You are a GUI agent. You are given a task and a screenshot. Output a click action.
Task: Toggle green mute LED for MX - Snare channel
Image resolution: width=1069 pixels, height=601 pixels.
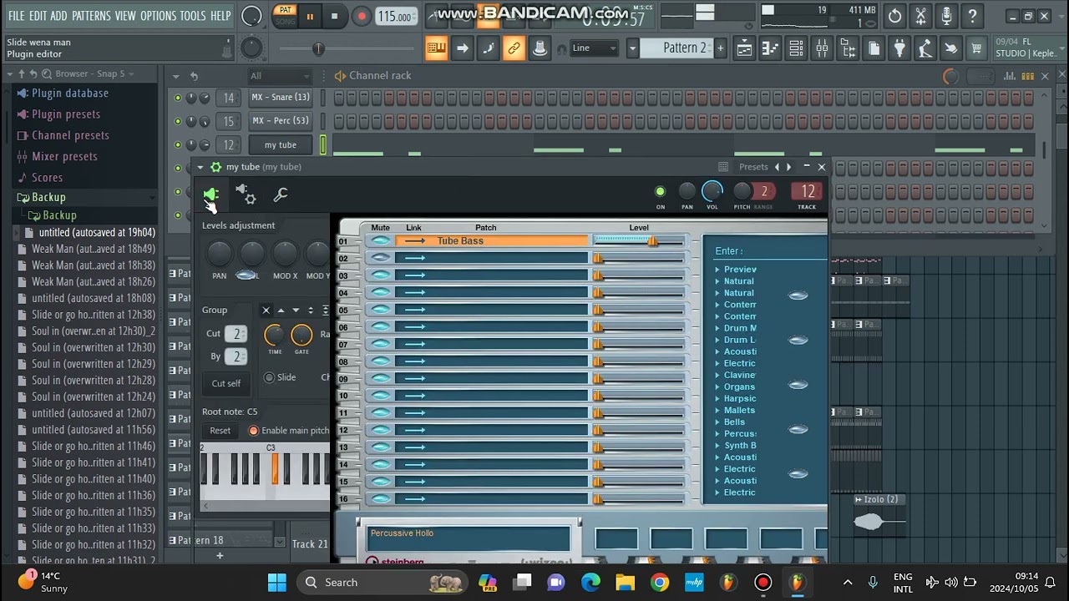[177, 98]
